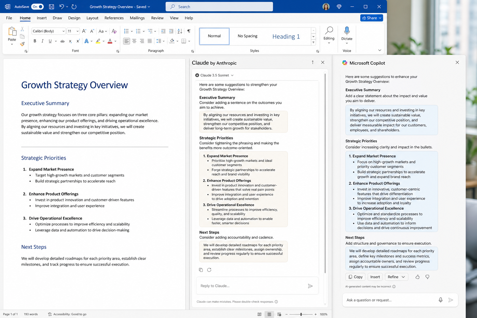Select the Format Painter brush
This screenshot has width=477, height=318.
pos(22,44)
